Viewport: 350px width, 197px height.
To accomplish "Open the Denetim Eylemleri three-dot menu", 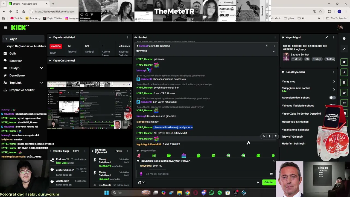I will coord(127,151).
